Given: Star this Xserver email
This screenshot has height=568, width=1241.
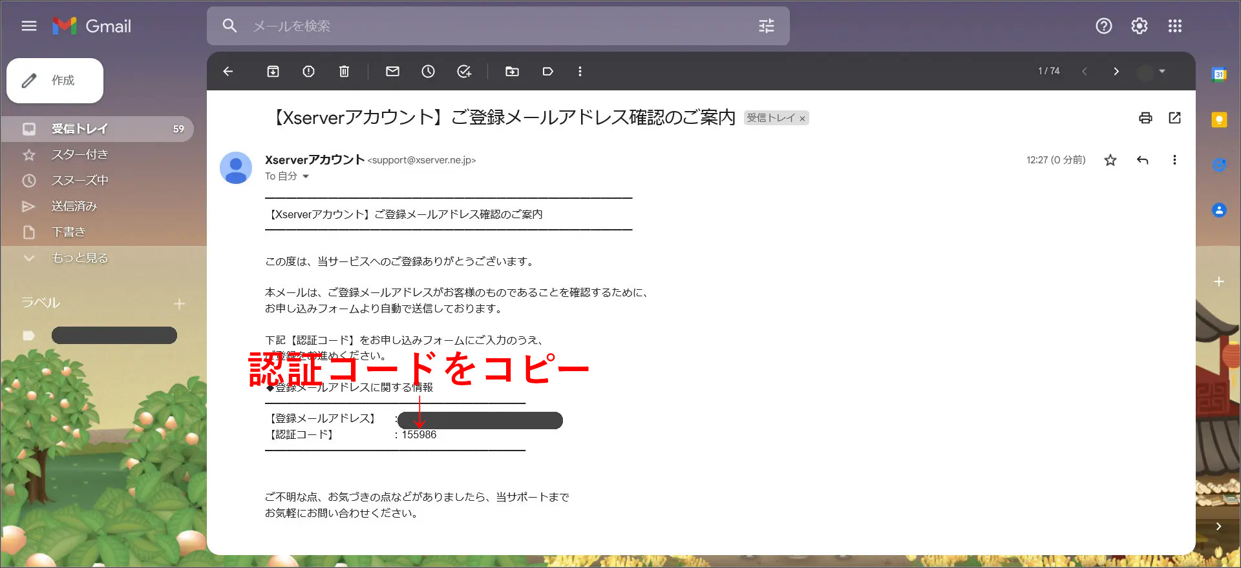Looking at the screenshot, I should coord(1110,160).
